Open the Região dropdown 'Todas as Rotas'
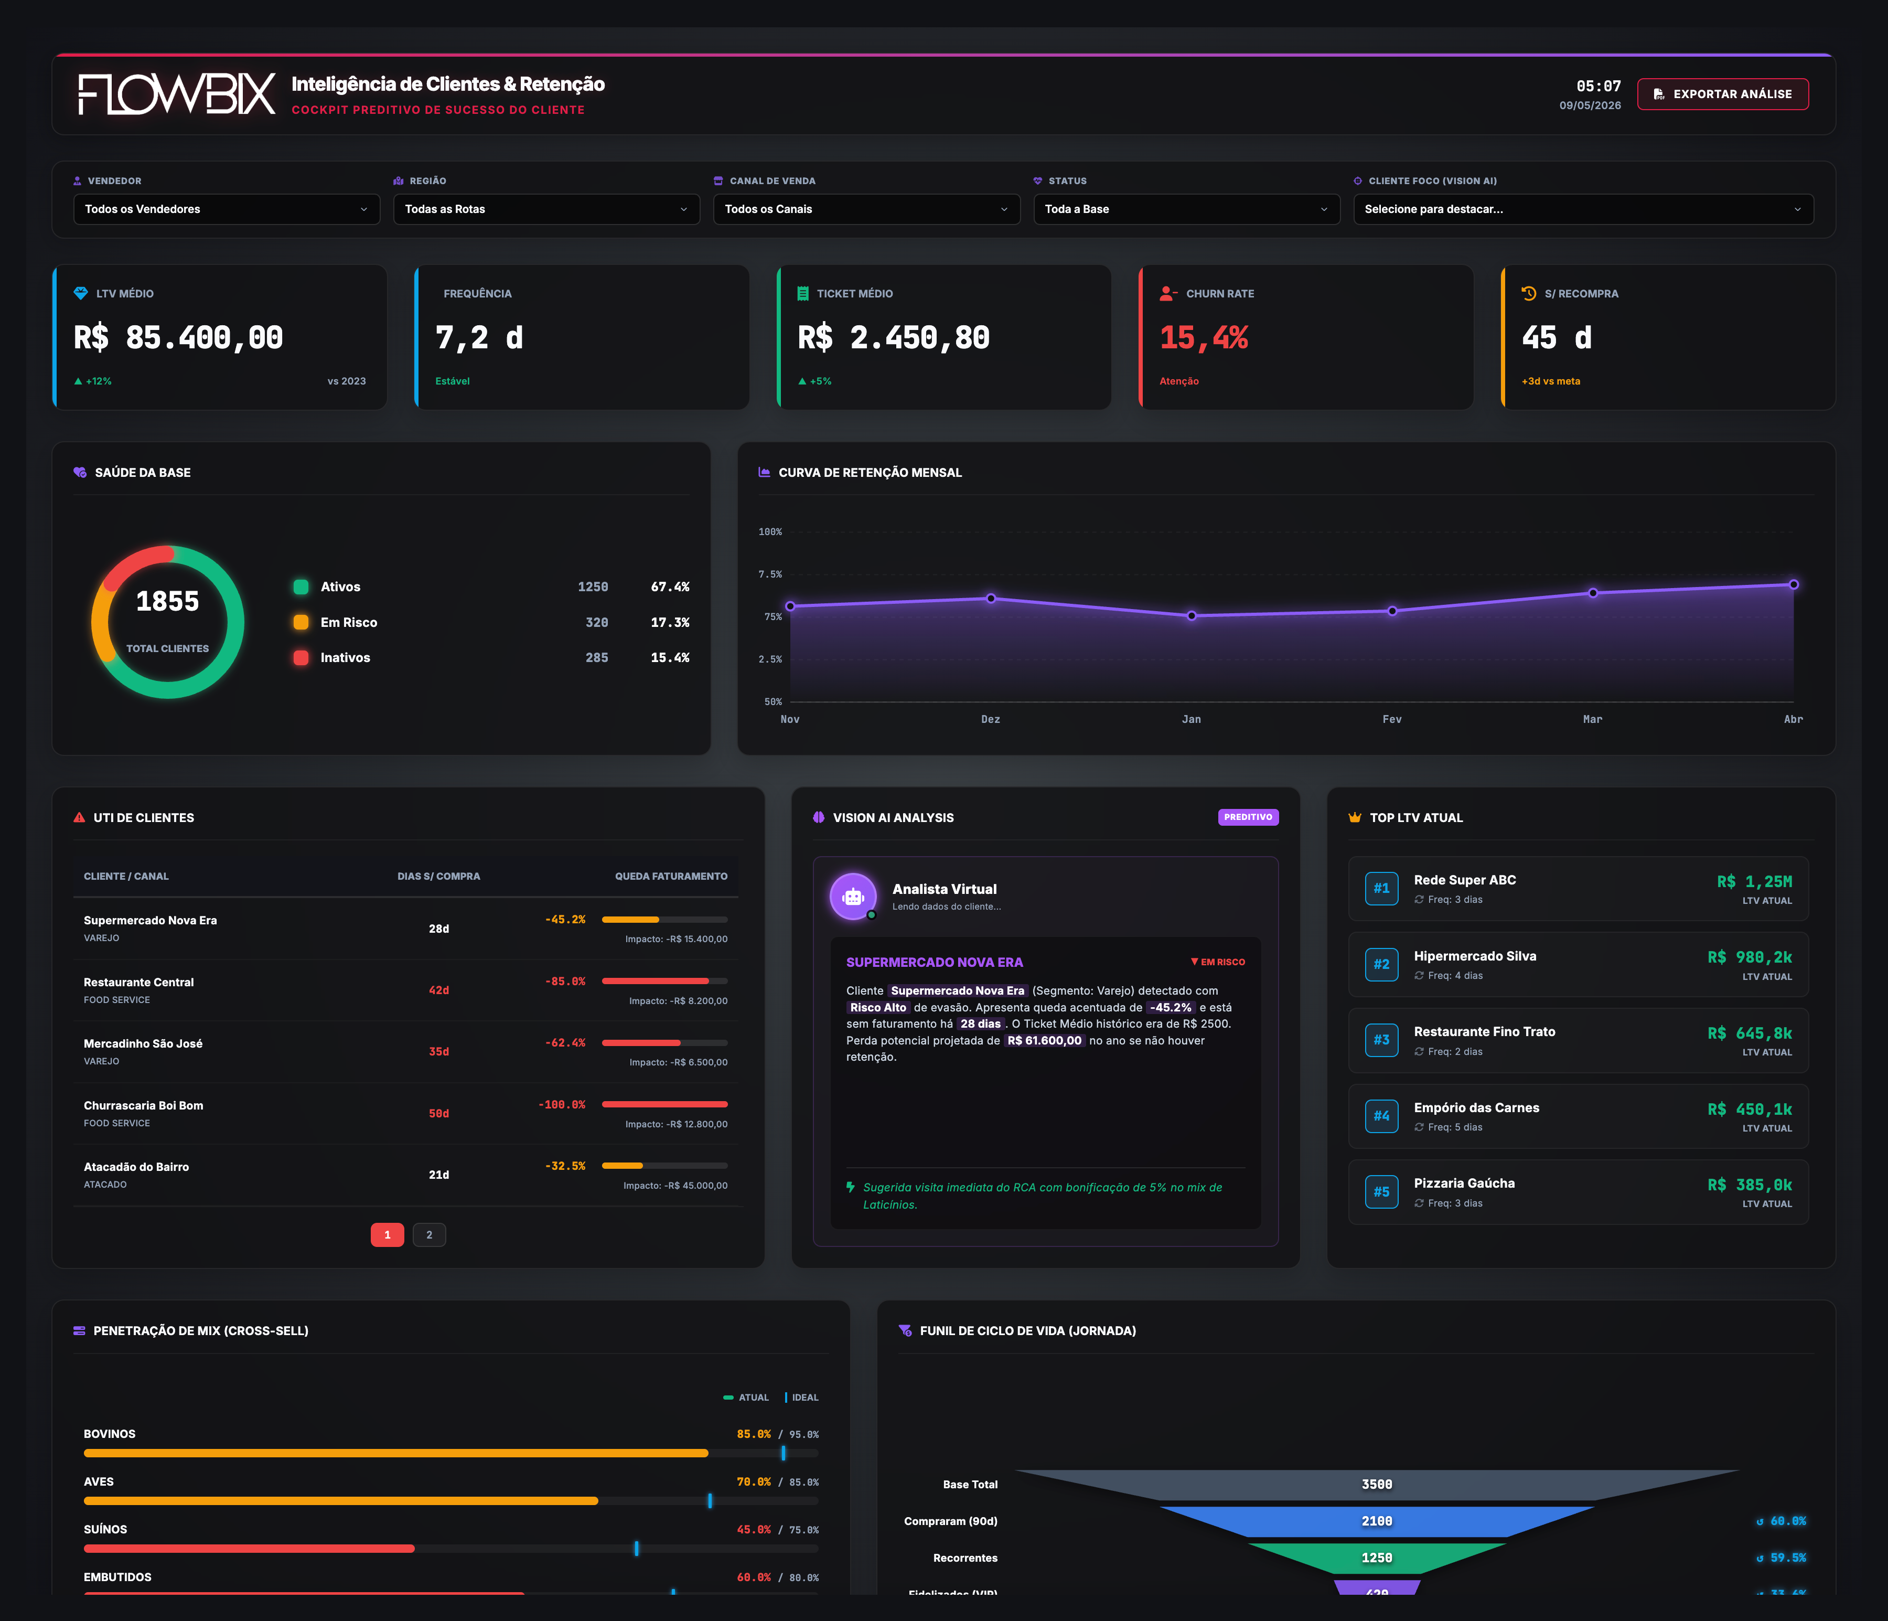 coord(546,209)
